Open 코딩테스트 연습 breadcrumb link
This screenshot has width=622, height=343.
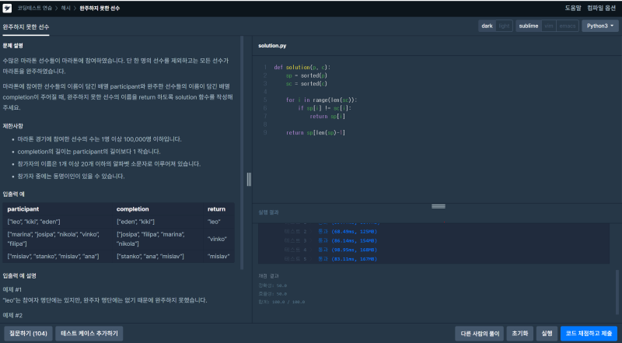34,8
